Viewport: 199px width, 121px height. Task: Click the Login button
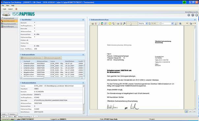coord(4,9)
